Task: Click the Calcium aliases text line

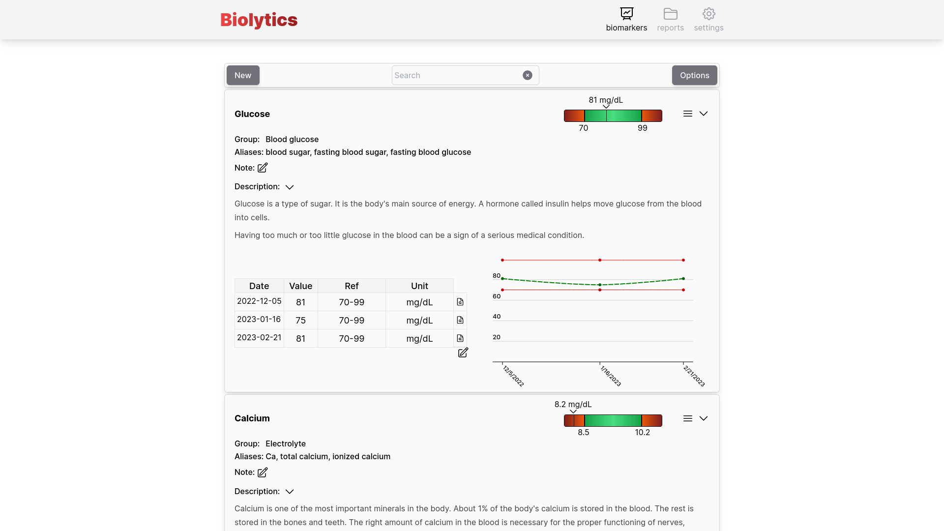Action: pos(312,457)
